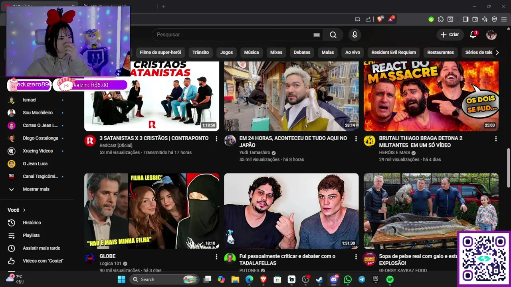Click the share page icon in address bar

click(368, 19)
